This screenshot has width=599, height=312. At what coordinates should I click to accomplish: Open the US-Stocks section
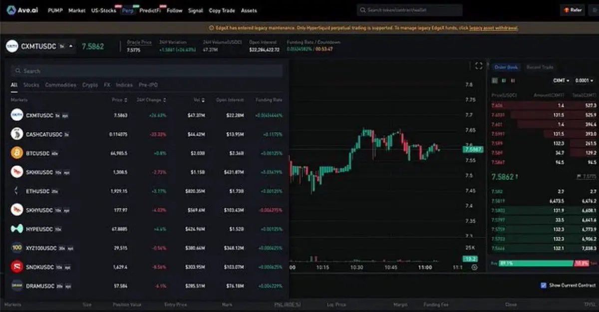(x=103, y=10)
